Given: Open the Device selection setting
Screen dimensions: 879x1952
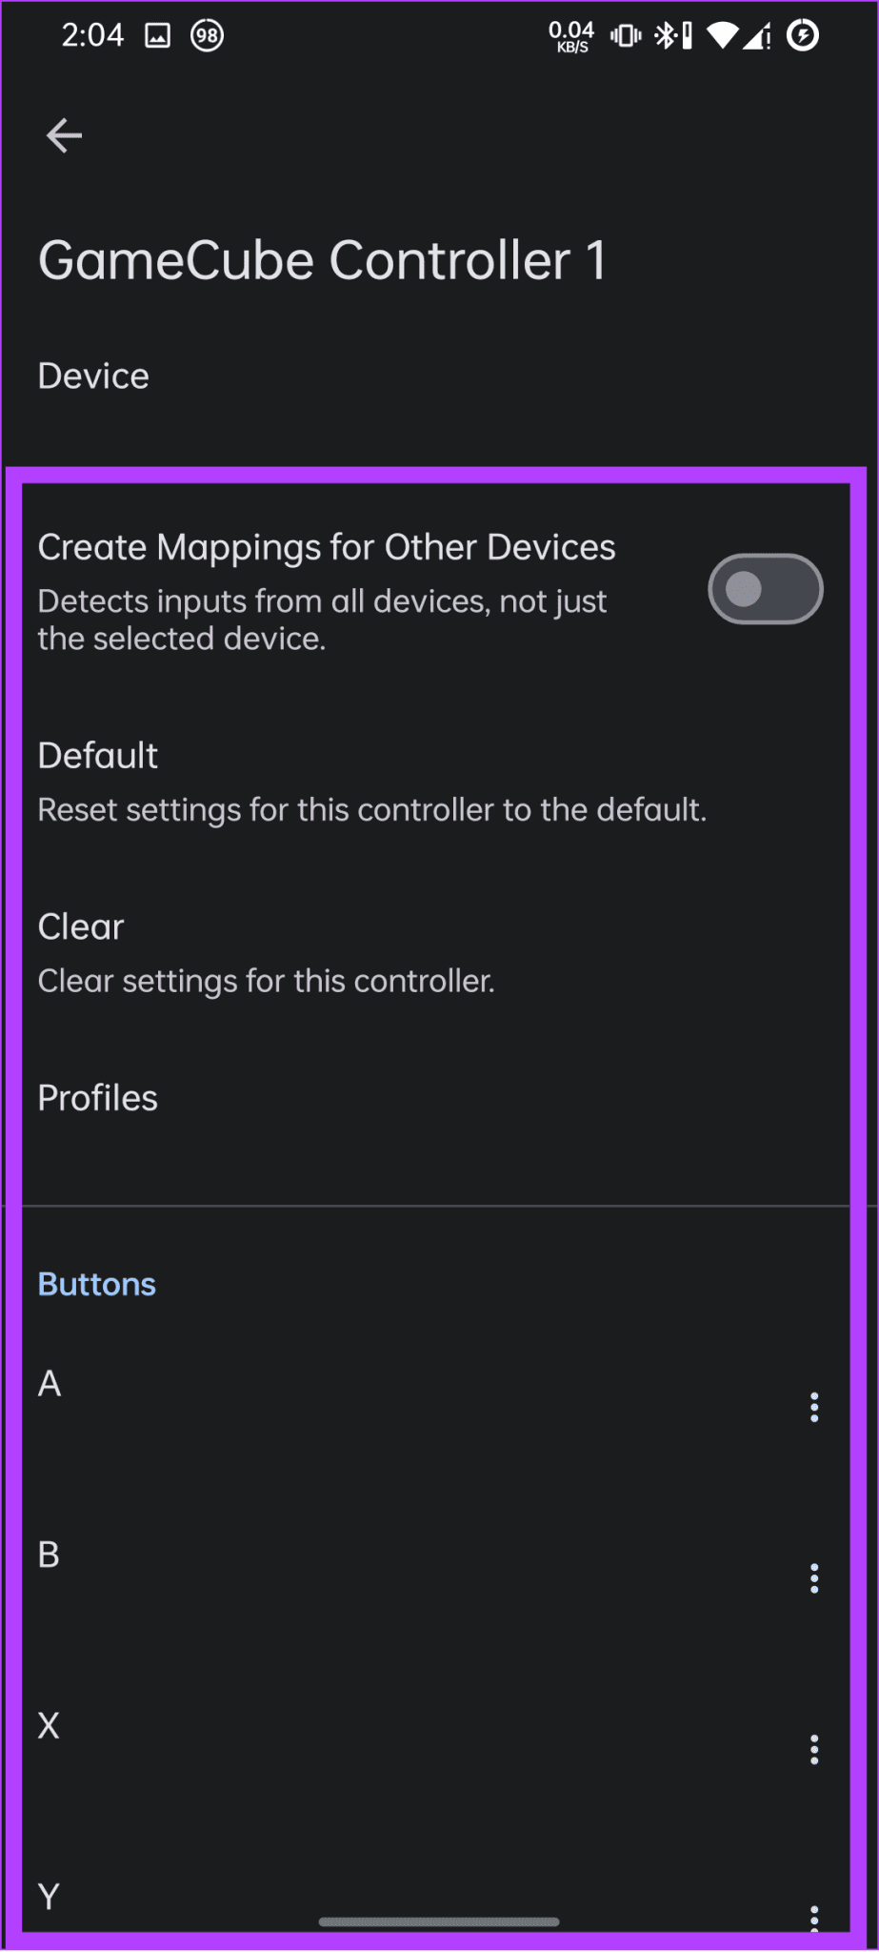Looking at the screenshot, I should coord(93,376).
